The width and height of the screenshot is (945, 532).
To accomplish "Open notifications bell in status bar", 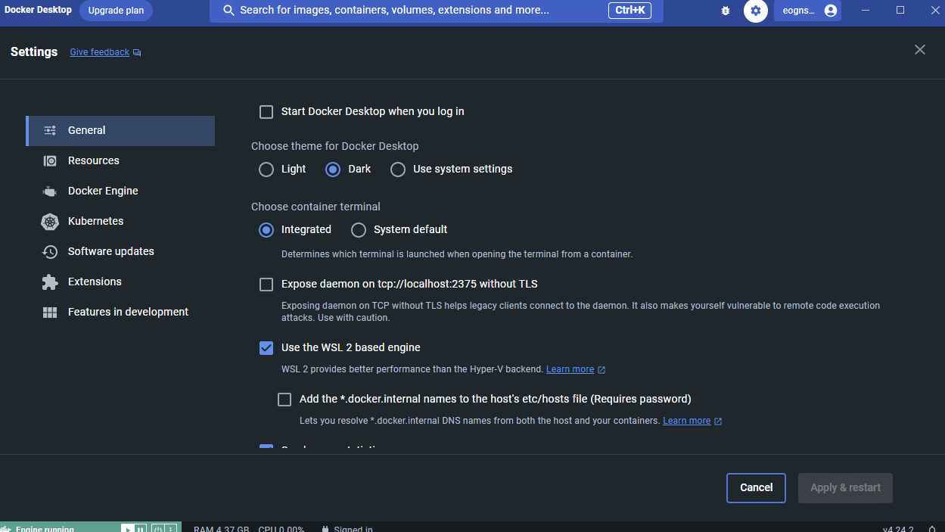I will point(931,529).
